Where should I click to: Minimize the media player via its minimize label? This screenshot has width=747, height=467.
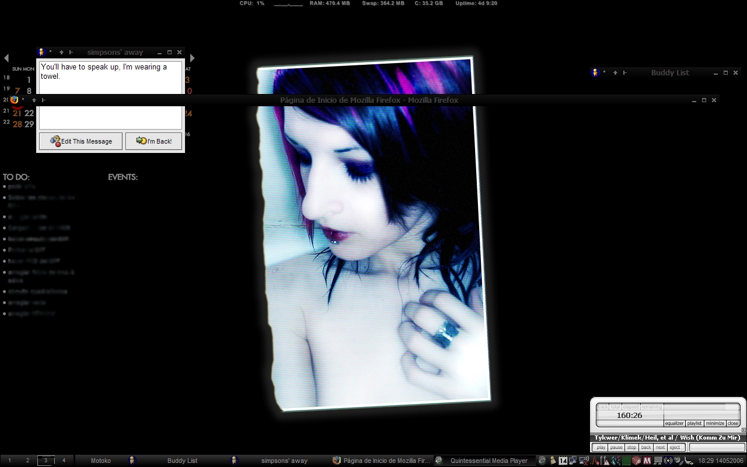715,423
